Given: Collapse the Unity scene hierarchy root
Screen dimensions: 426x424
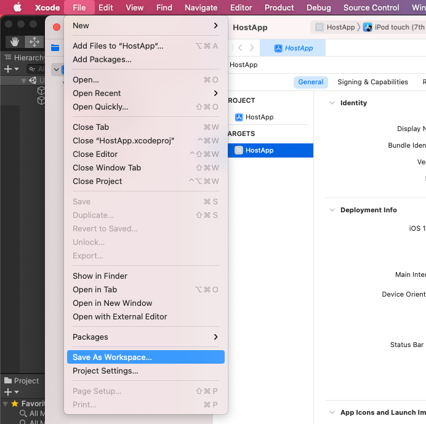Looking at the screenshot, I should point(24,81).
